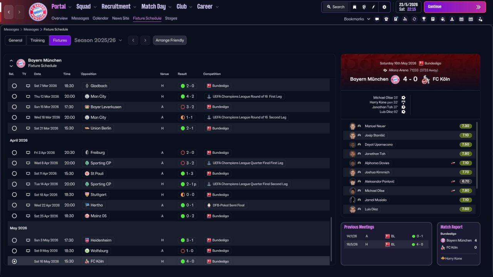Select radio button for Bayer Leverkusen fixture
493x277 pixels.
(14, 107)
